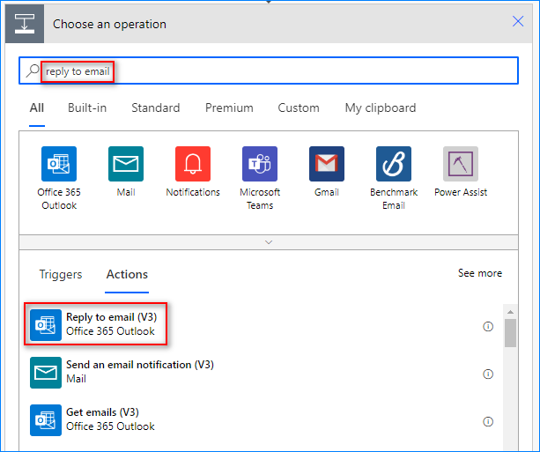Open the My clipboard tab

[381, 107]
